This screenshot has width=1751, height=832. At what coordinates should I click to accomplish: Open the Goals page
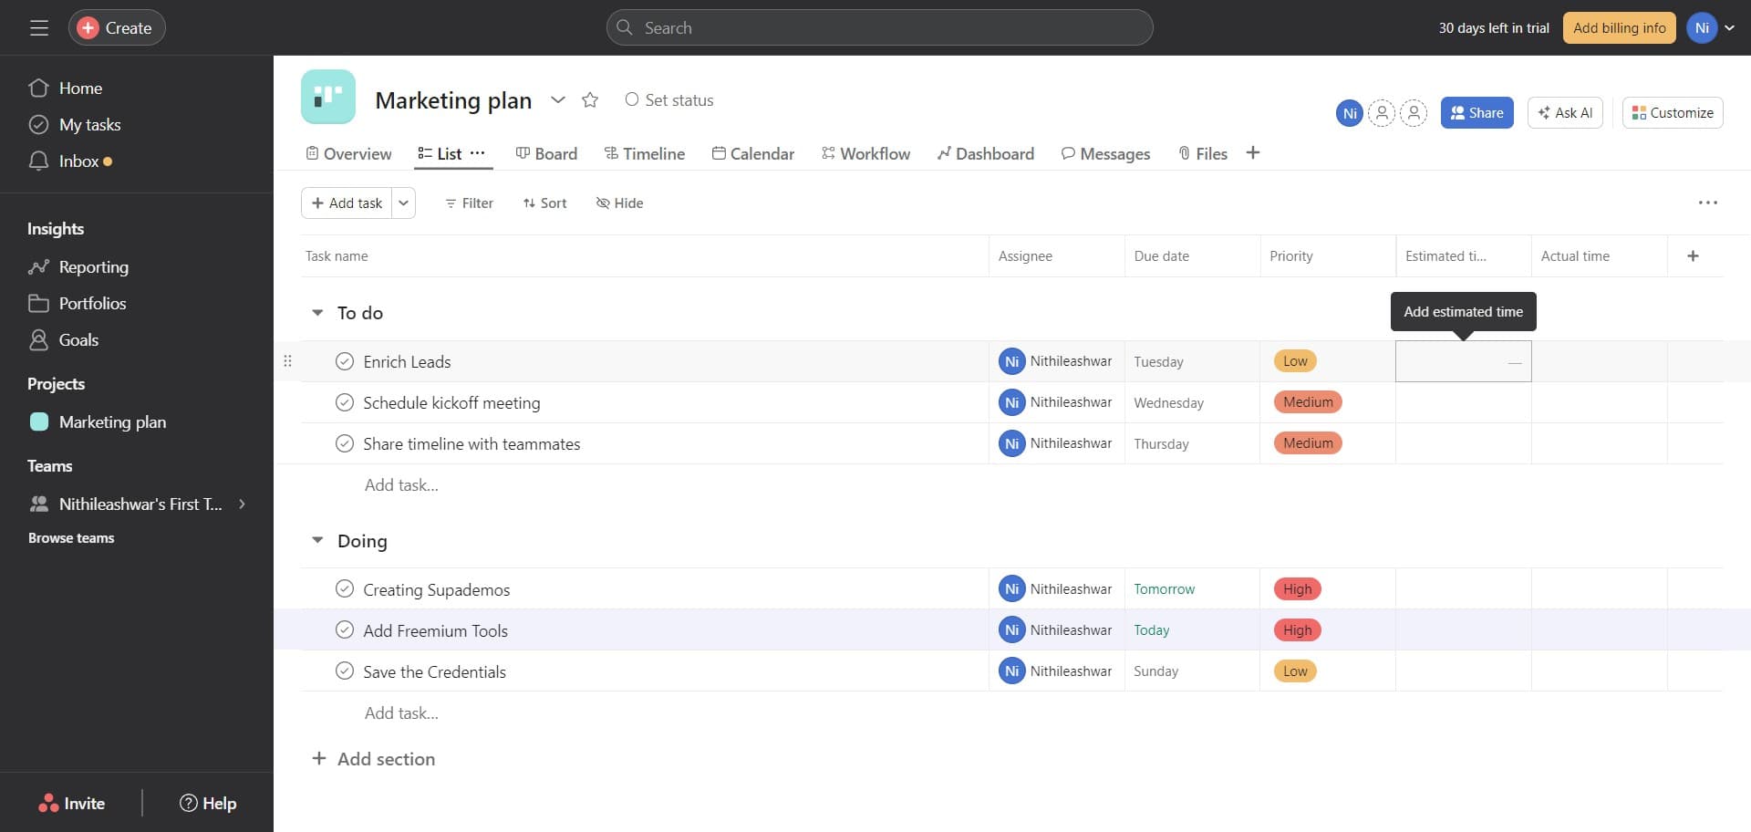pos(78,339)
